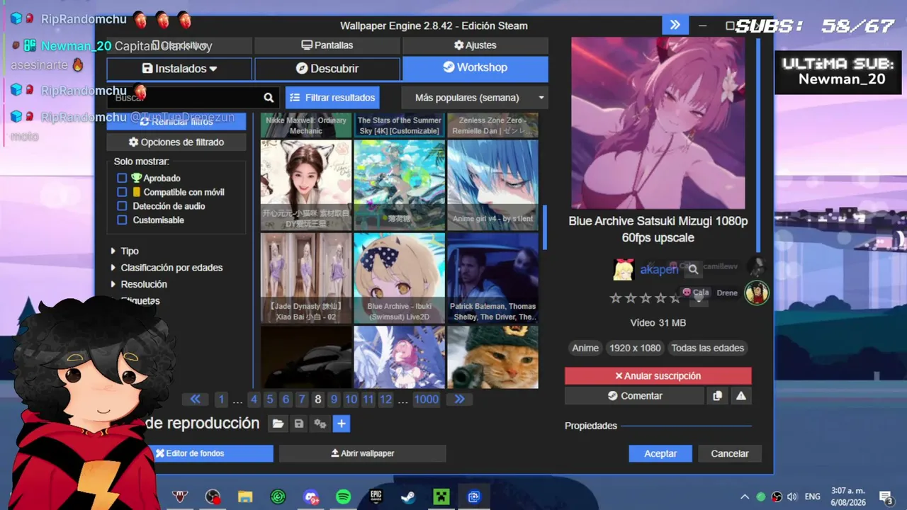Click the Cancelar button

click(x=730, y=453)
